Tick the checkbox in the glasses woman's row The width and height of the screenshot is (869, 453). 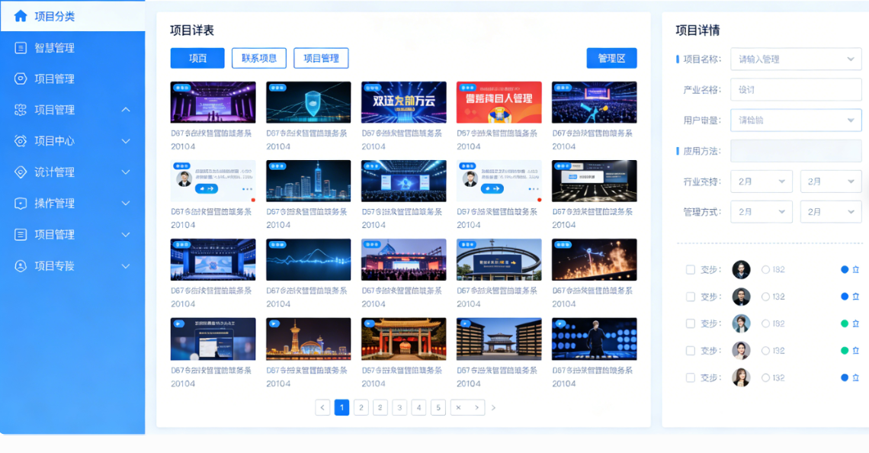coord(691,350)
